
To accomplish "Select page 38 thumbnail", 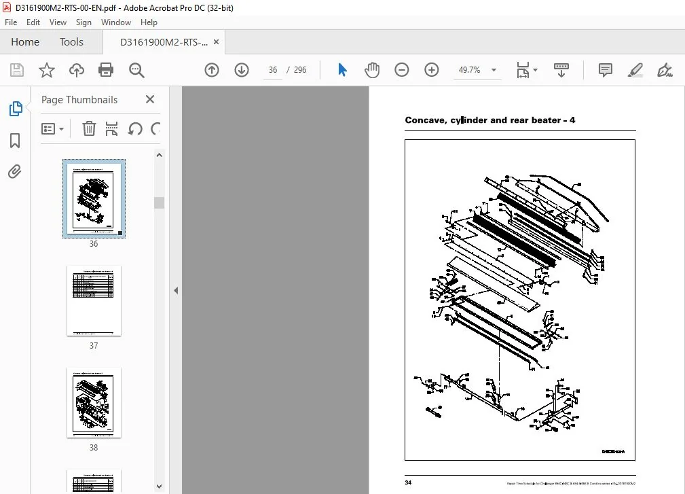I will (94, 403).
